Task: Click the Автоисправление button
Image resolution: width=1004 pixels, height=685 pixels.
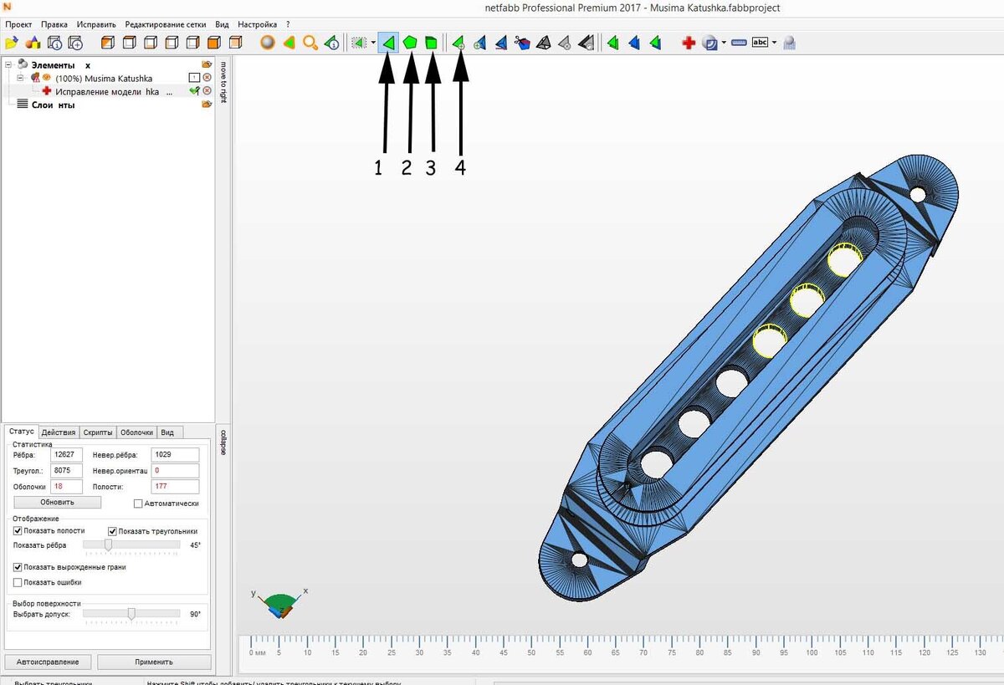Action: point(47,662)
